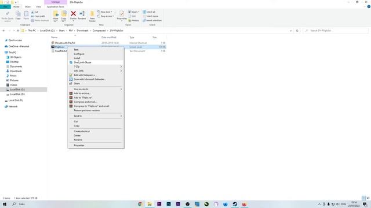371x208 pixels.
Task: Select Network in navigation pane
Action: (x=13, y=106)
